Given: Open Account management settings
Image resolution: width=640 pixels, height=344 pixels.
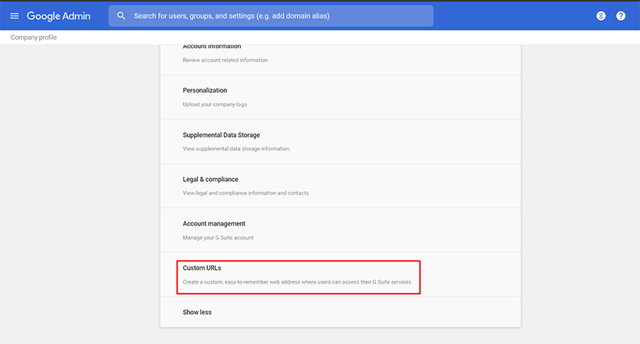Looking at the screenshot, I should coord(340,230).
